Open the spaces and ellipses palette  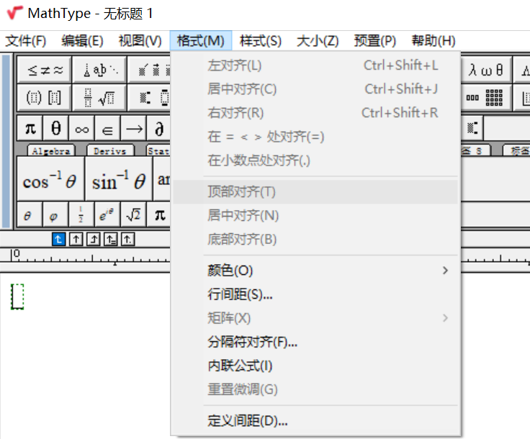[99, 70]
